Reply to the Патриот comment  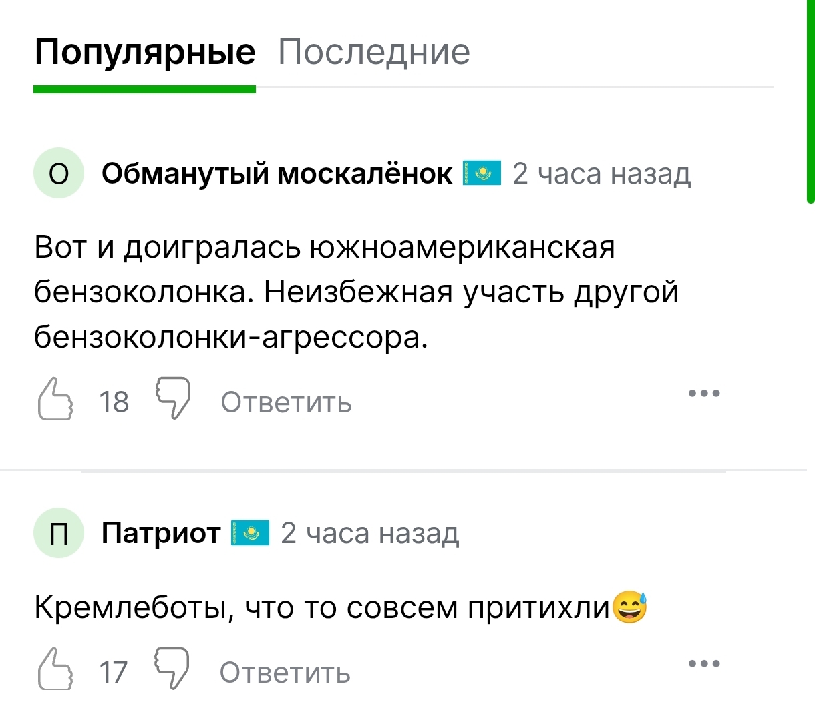285,673
